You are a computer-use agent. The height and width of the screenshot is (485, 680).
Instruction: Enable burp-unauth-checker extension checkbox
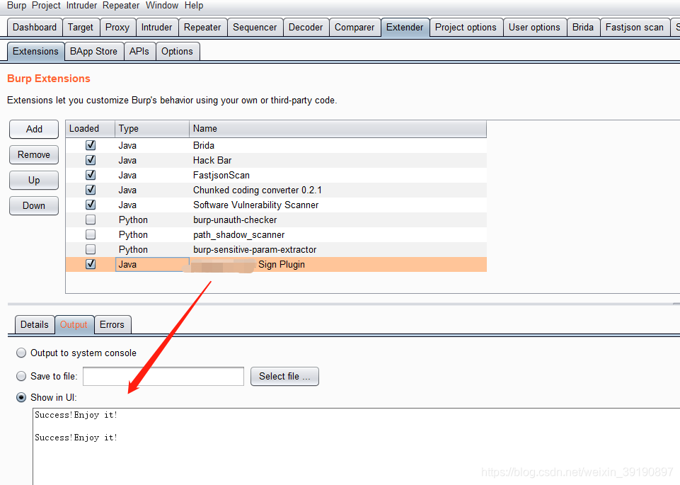pyautogui.click(x=91, y=219)
